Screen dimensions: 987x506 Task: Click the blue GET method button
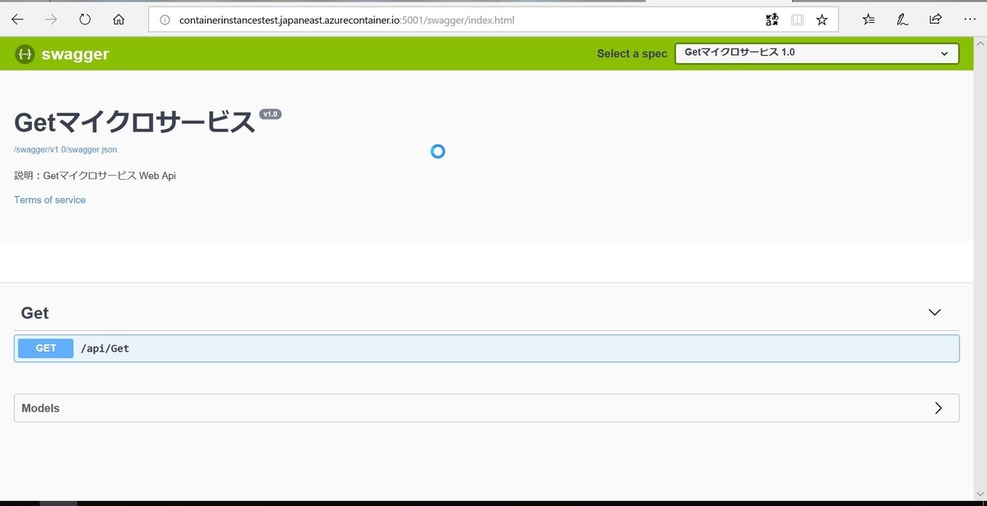point(46,348)
